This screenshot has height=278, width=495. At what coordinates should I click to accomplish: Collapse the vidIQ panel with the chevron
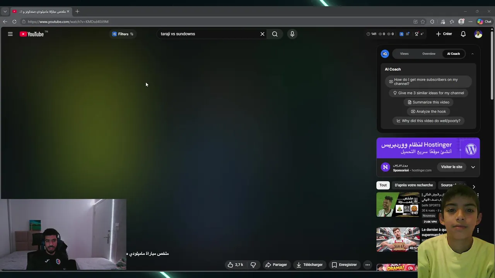[473, 54]
